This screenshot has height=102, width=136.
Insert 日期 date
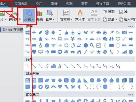pos(109,12)
